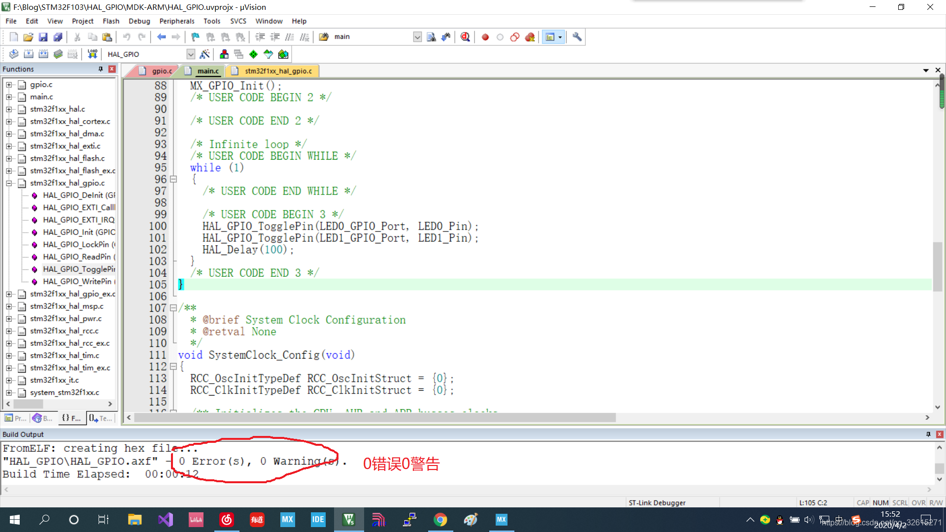Toggle visibility of Build Output panel

tap(940, 434)
